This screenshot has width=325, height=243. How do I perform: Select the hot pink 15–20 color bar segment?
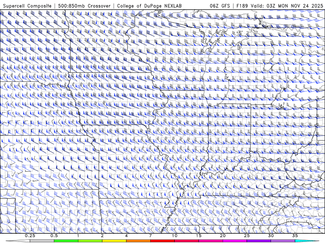click(x=210, y=241)
